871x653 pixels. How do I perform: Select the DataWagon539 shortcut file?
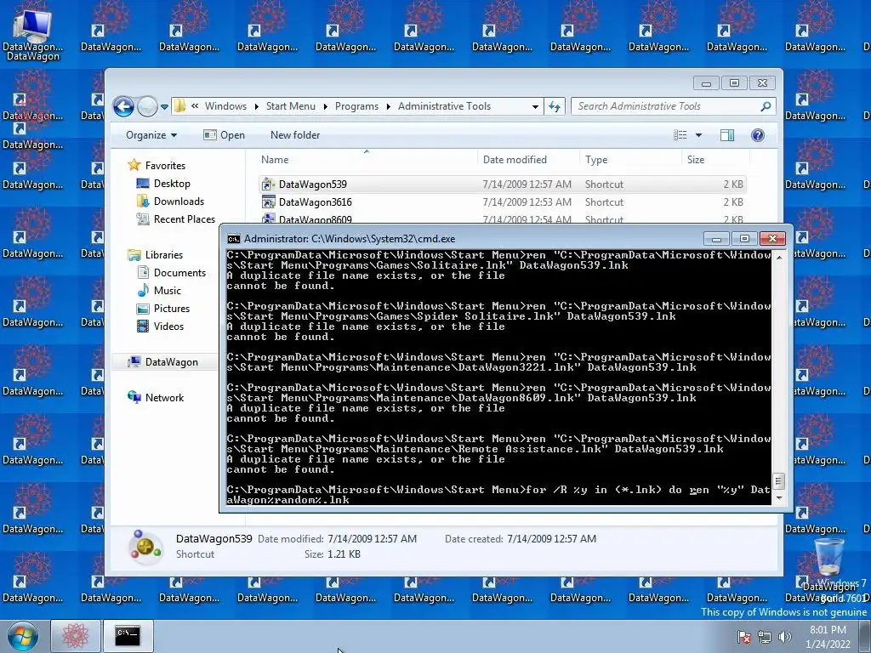pyautogui.click(x=502, y=185)
